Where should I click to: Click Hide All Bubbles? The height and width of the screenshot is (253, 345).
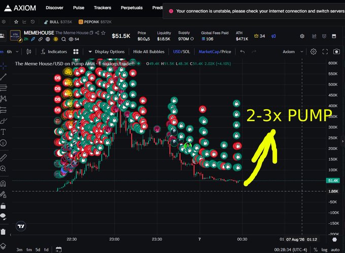(149, 52)
